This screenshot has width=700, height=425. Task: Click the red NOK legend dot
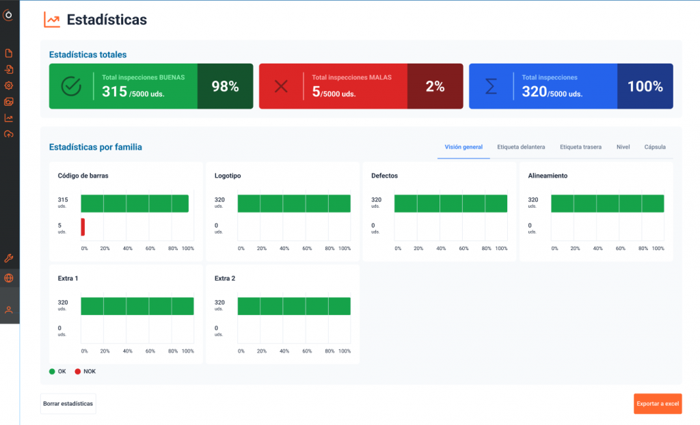tap(77, 372)
